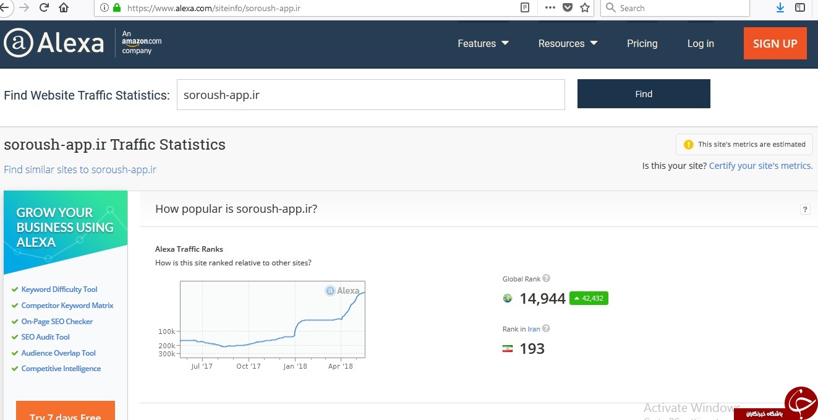Click Certify your site's metrics link

point(760,166)
